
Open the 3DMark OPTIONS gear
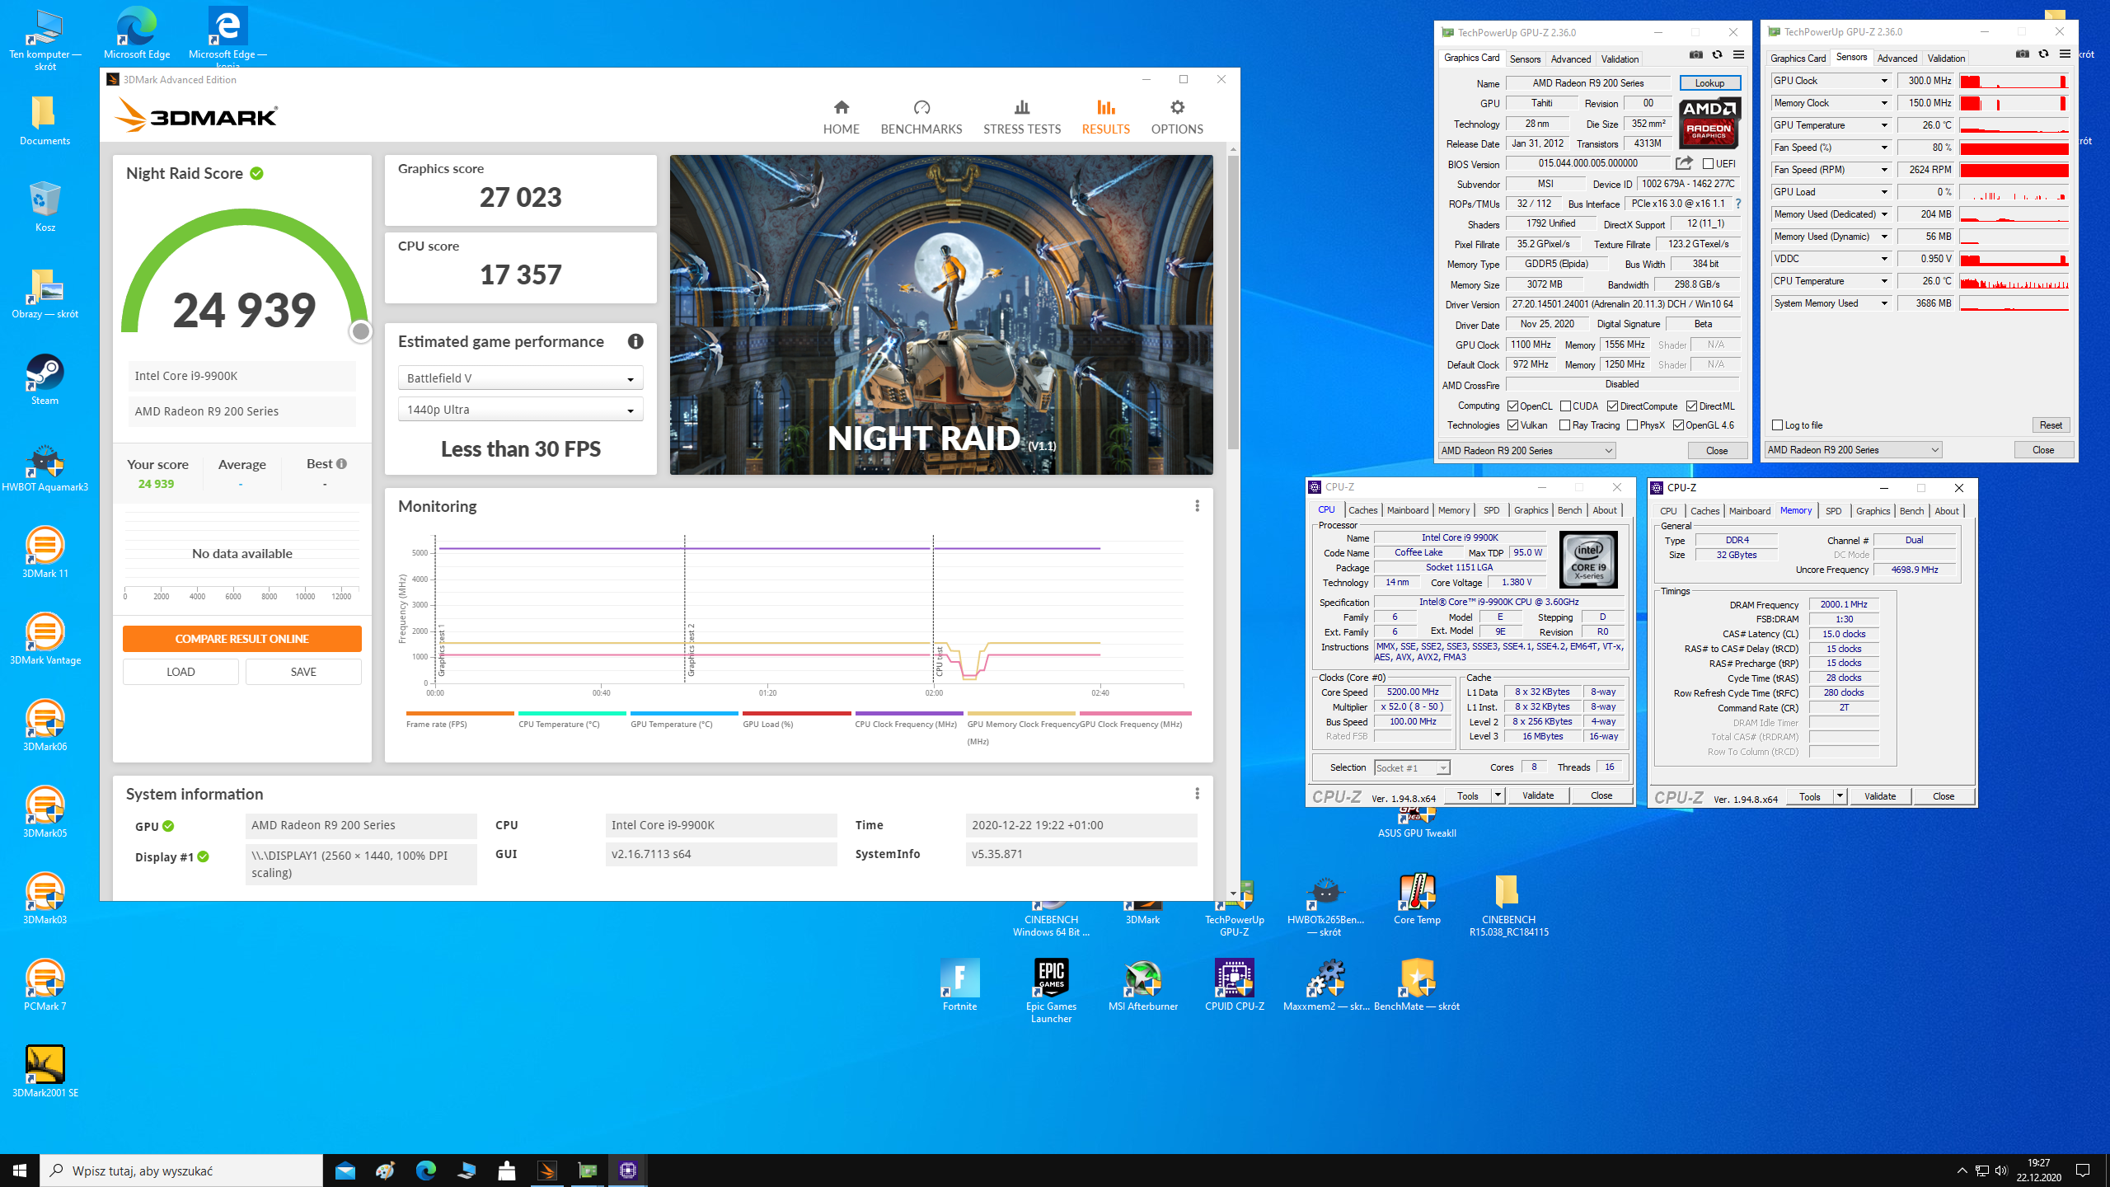[x=1177, y=117]
